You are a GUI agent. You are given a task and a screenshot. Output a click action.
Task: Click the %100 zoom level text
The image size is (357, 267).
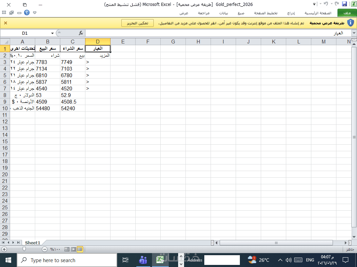coord(55,249)
